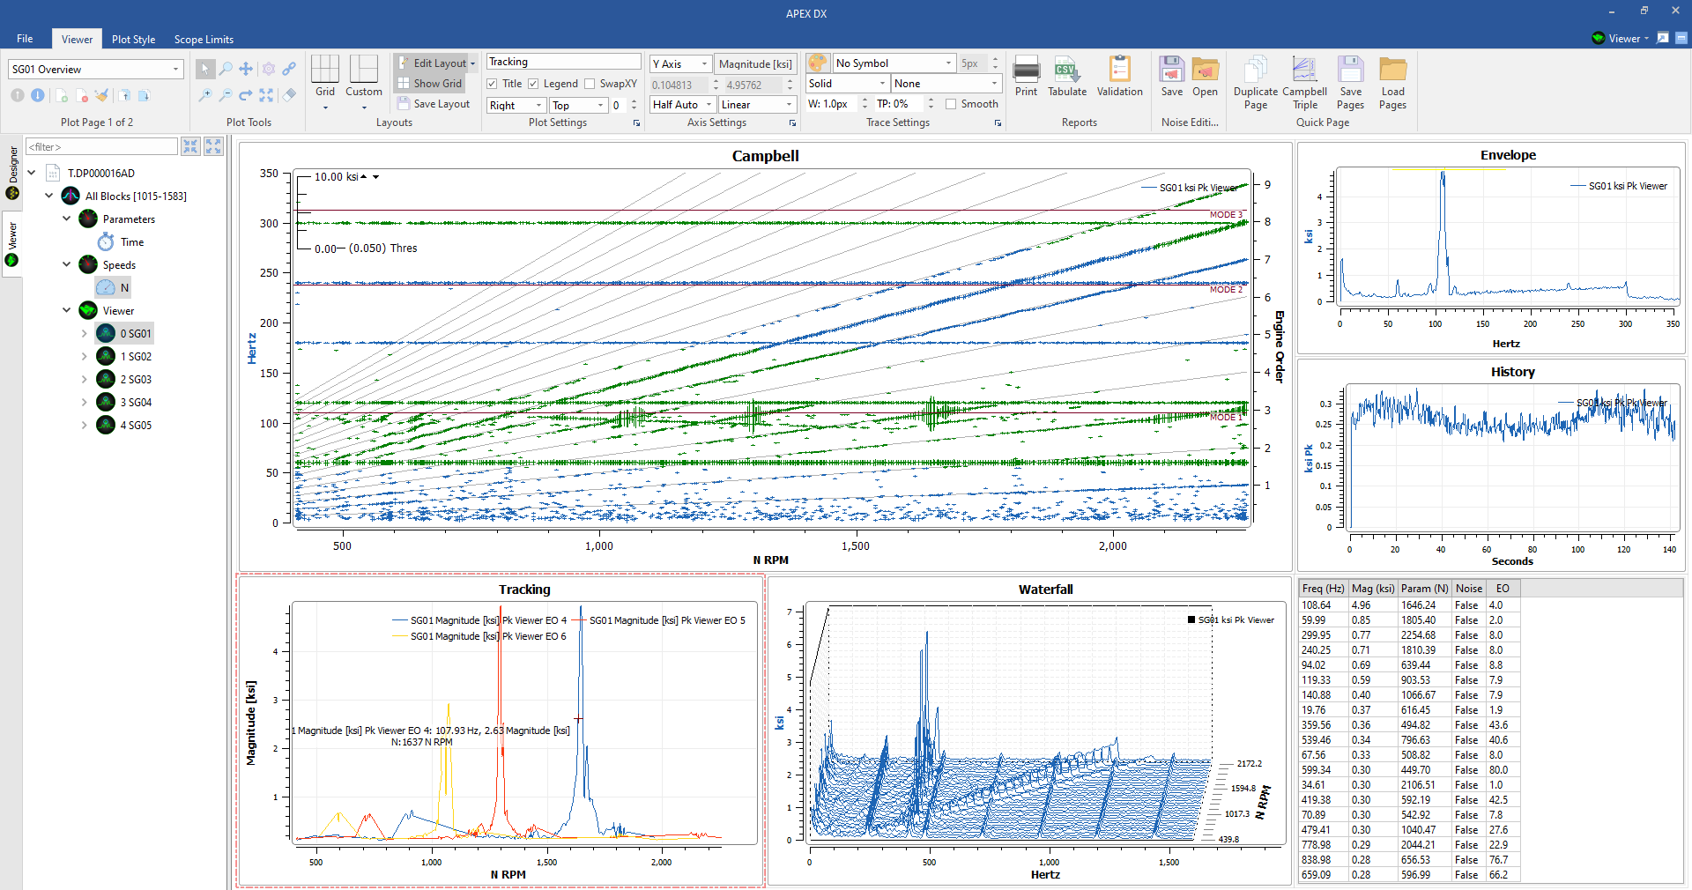Expand the 1 SG02 tree node
Screen dimensions: 1692x890
pos(85,357)
